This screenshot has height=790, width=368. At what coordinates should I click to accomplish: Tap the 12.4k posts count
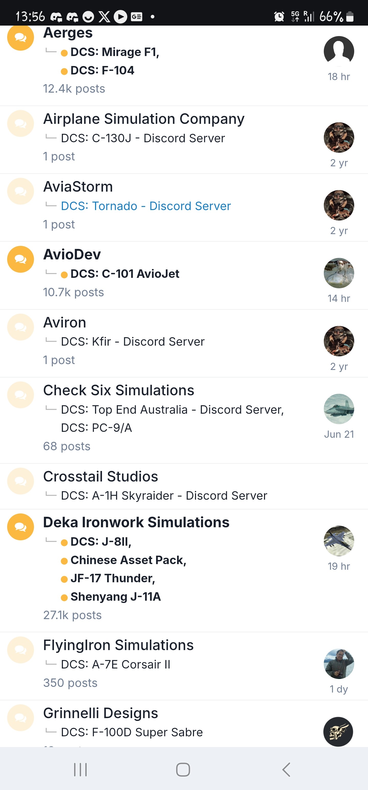pos(74,89)
